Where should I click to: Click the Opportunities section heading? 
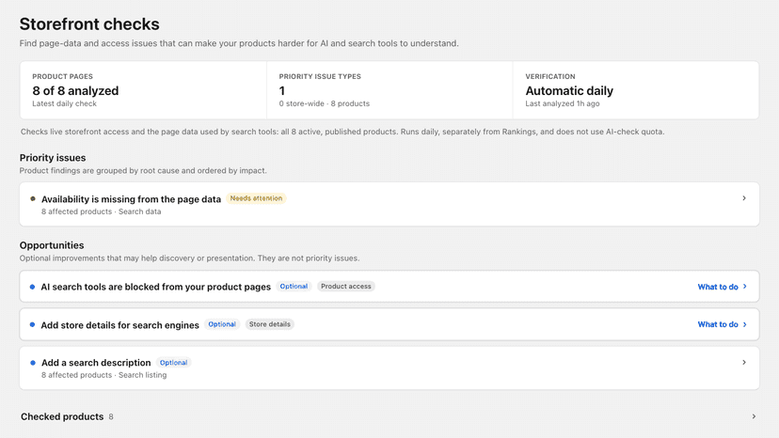pos(52,245)
